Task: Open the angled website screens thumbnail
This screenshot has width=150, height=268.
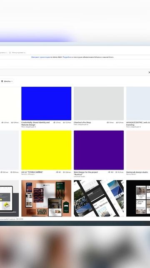Action: point(99,198)
